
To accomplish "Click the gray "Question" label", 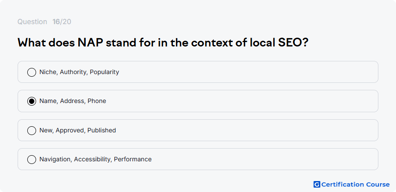I will click(32, 22).
